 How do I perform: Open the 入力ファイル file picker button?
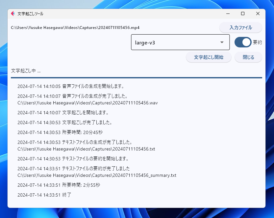tap(241, 27)
